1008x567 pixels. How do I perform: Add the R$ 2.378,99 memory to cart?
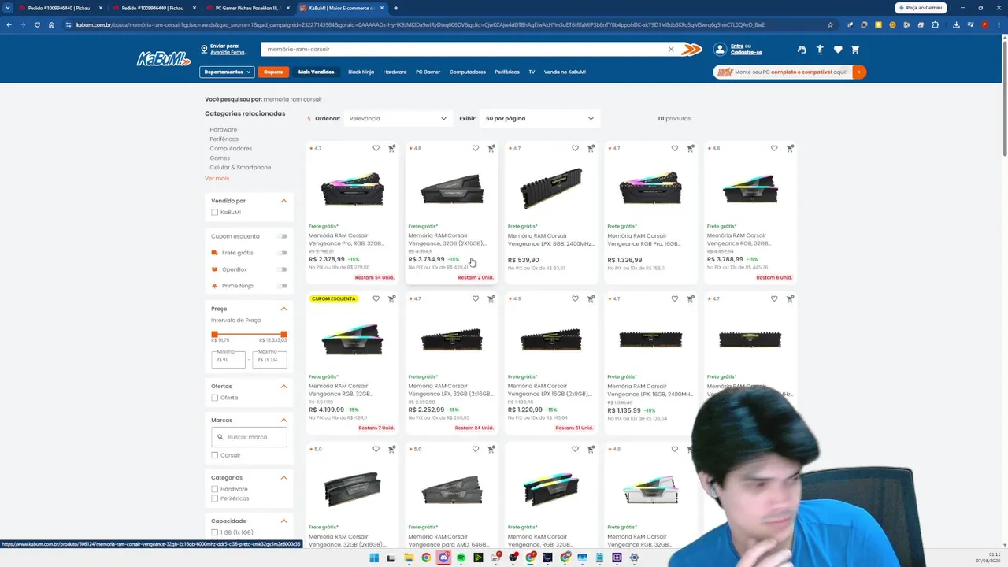(391, 148)
